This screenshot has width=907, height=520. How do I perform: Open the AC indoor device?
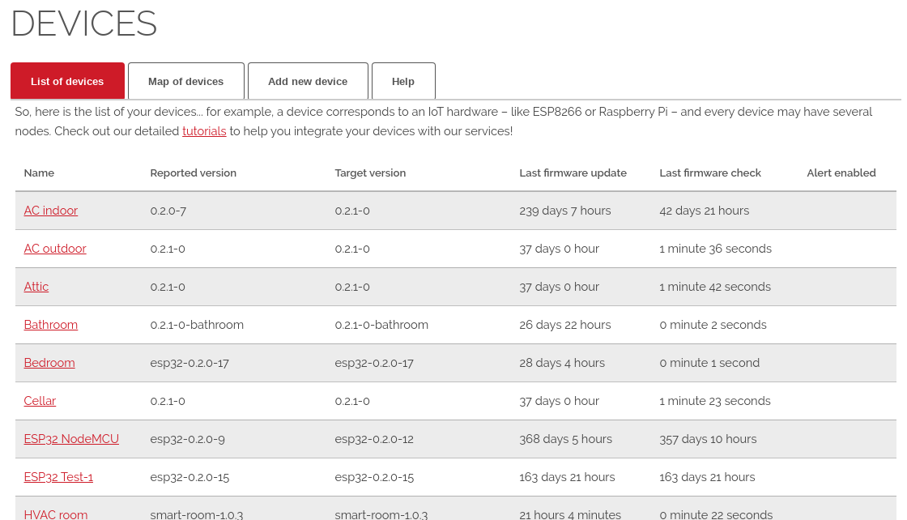(x=51, y=211)
